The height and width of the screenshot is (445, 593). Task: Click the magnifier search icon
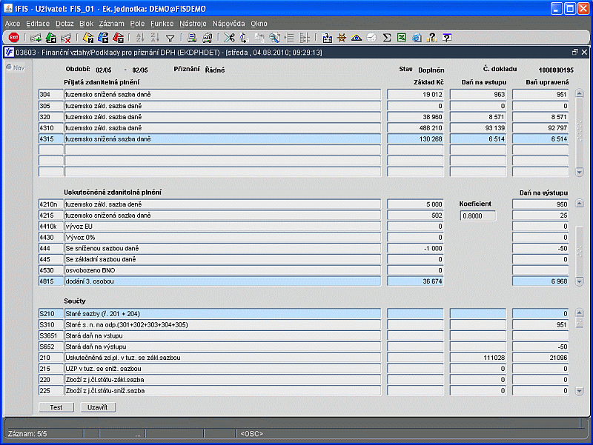tap(274, 38)
